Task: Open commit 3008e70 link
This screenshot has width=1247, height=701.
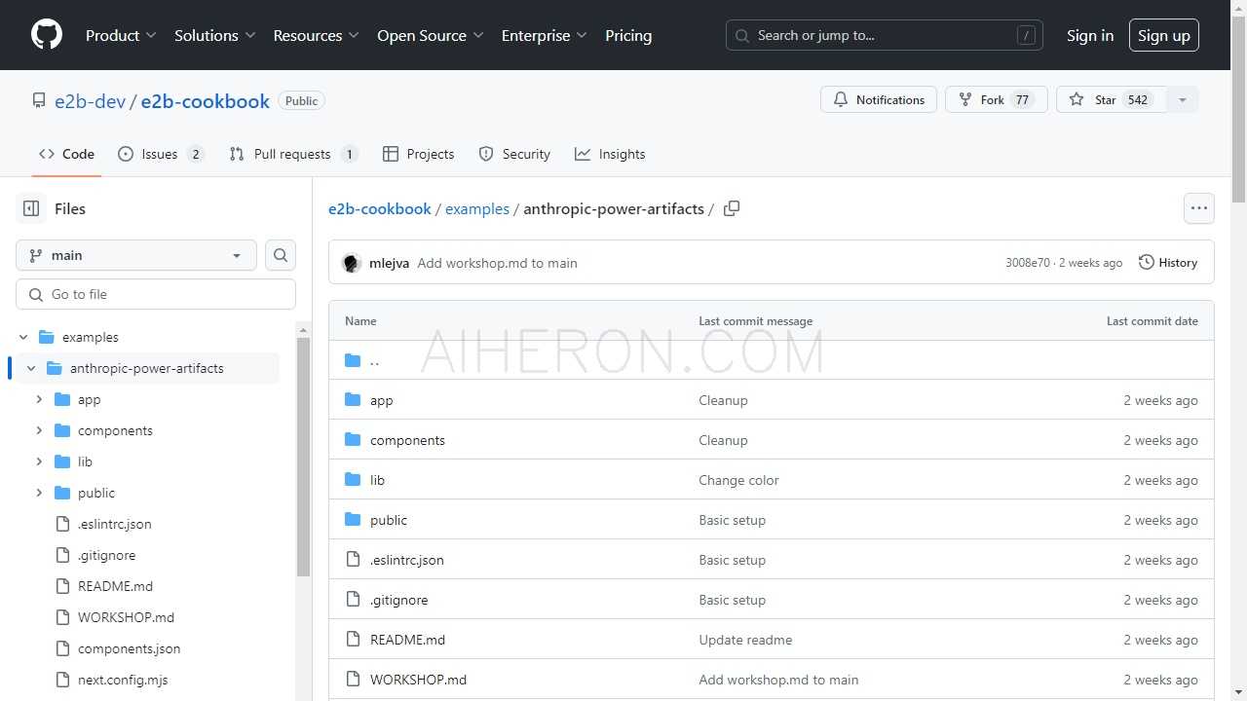Action: pos(1028,263)
